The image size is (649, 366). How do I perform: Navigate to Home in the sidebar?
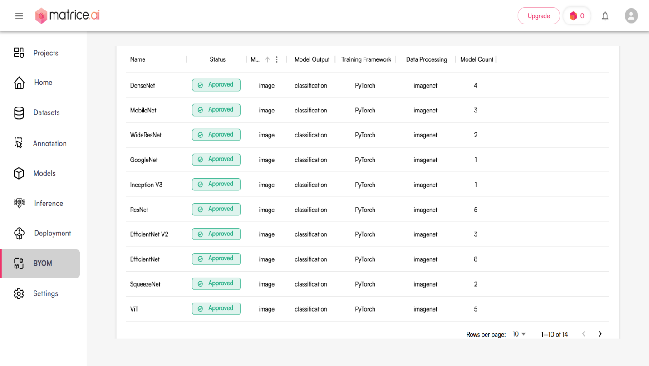coord(43,83)
